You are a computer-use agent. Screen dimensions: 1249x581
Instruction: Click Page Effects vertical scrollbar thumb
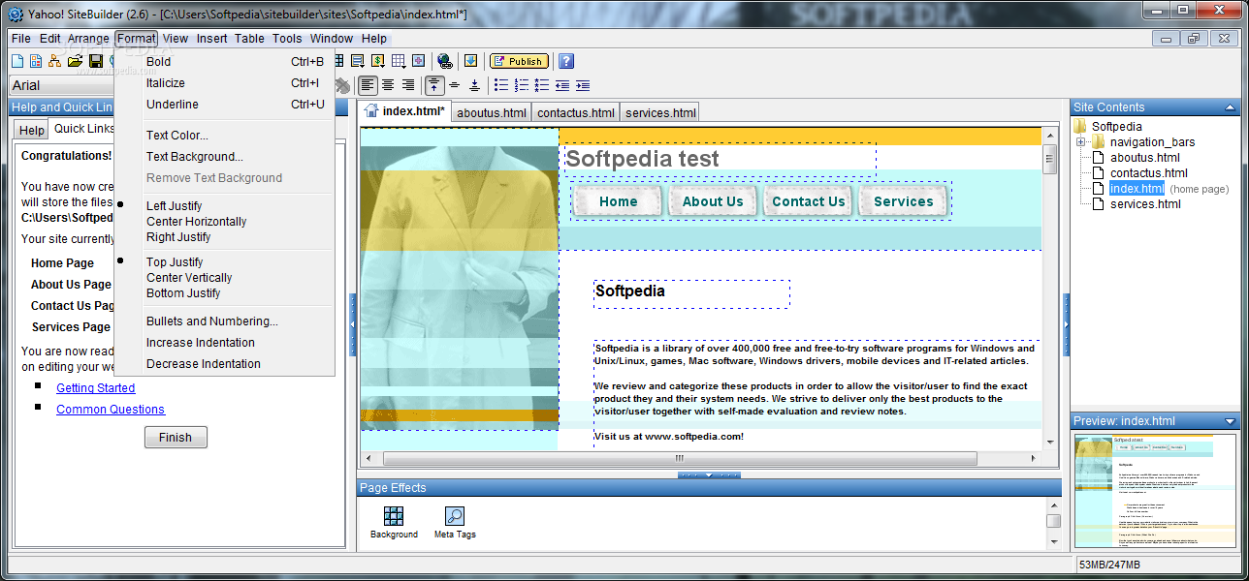(x=1053, y=521)
